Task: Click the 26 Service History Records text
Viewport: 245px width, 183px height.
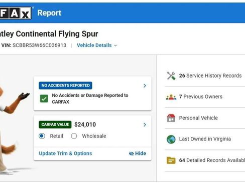Action: (x=210, y=75)
